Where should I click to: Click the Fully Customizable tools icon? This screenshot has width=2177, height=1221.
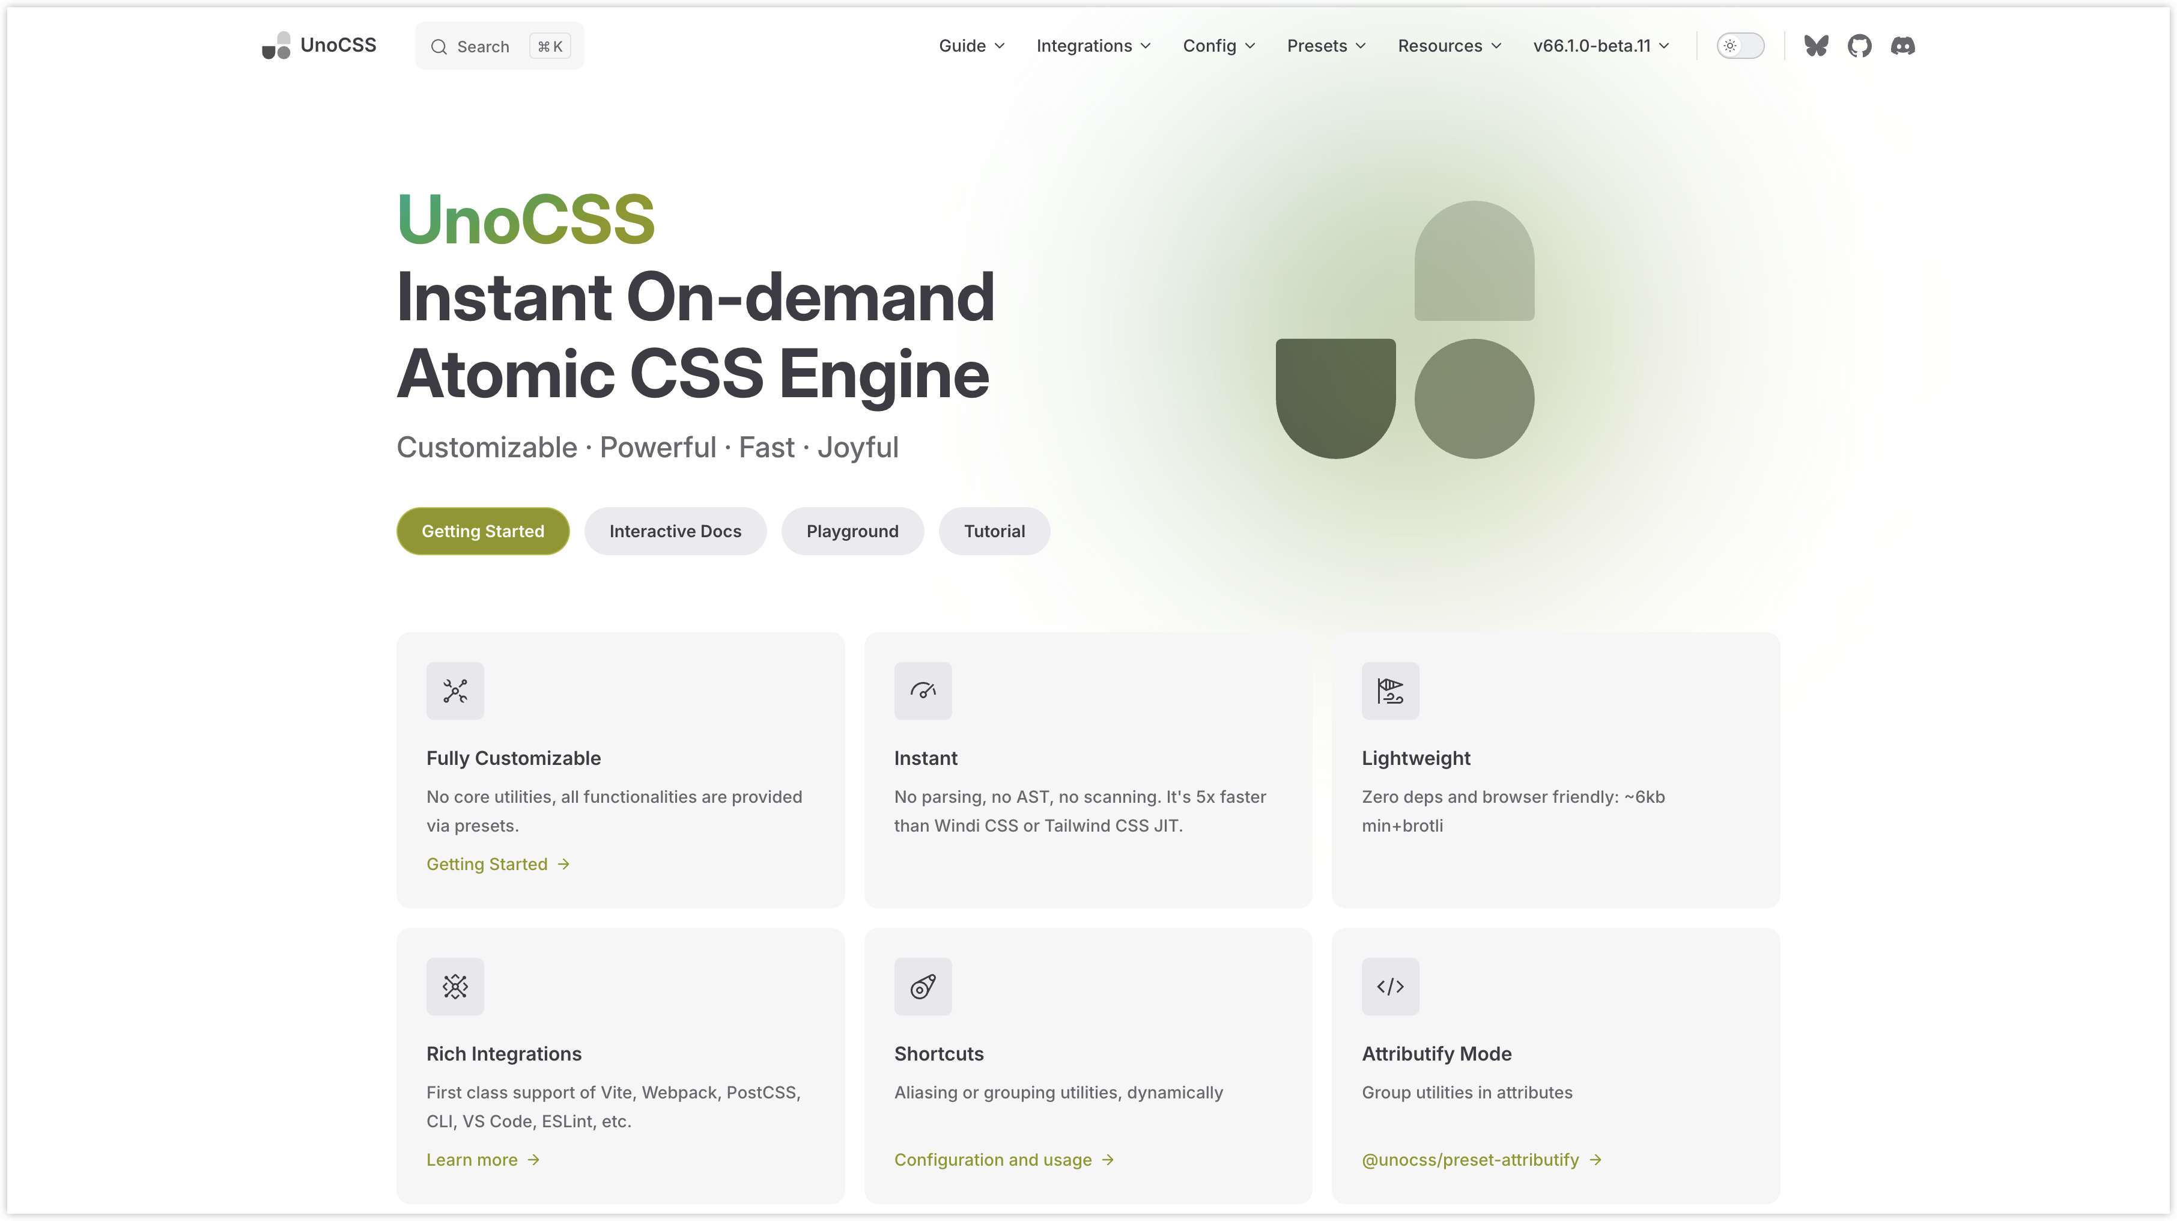[455, 691]
